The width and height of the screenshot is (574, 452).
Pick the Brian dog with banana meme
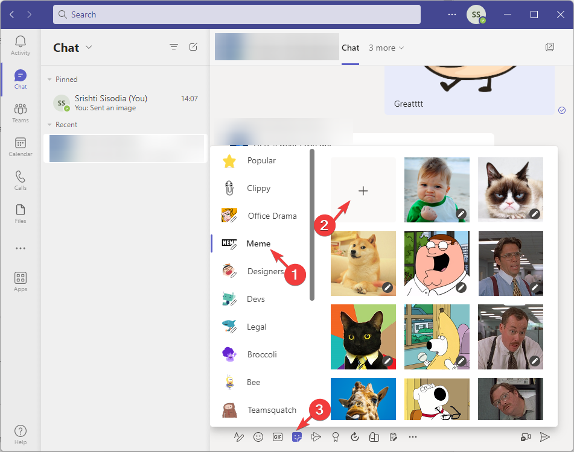tap(437, 337)
